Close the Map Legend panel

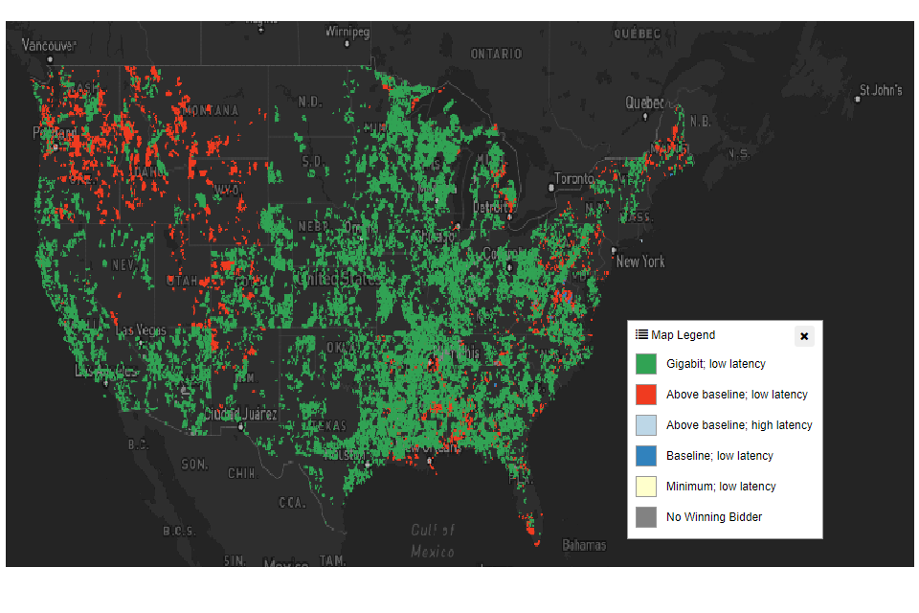tap(804, 336)
